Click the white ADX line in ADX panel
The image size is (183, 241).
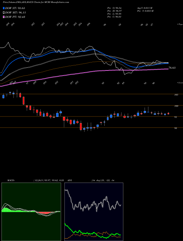93,204
